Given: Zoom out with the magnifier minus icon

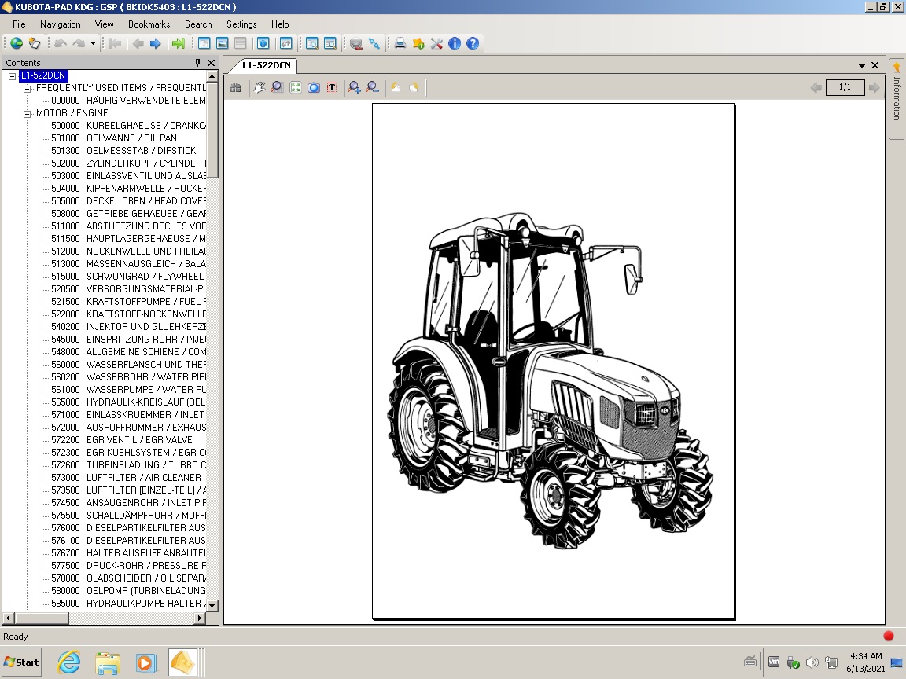Looking at the screenshot, I should [373, 87].
